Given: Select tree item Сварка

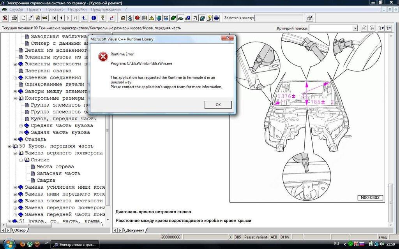Looking at the screenshot, I should [x=46, y=181].
